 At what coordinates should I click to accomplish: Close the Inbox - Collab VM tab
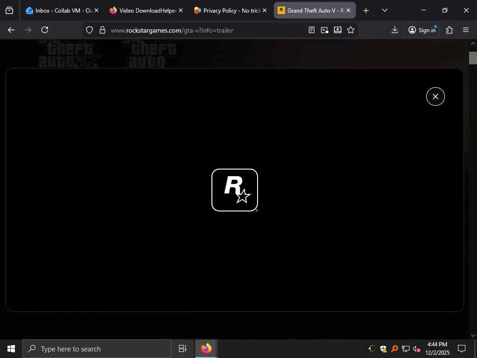[x=96, y=10]
